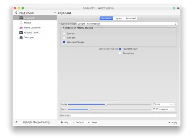Viewport: 193px width, 140px height.
Task: Select the Keyboard icon in sidebar
Action: click(21, 18)
